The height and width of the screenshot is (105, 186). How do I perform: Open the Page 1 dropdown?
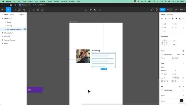[22, 15]
